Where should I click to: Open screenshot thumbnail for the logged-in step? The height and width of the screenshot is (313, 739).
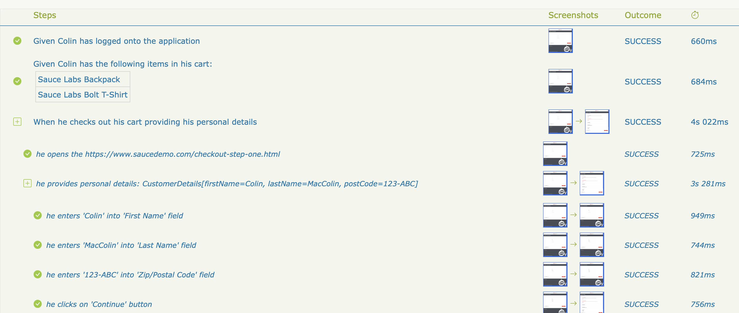(560, 41)
